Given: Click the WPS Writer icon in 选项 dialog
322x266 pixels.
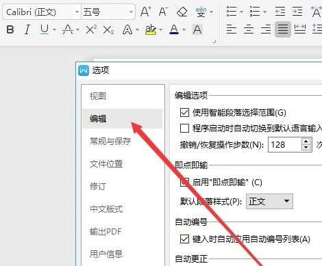Looking at the screenshot, I should [x=84, y=70].
